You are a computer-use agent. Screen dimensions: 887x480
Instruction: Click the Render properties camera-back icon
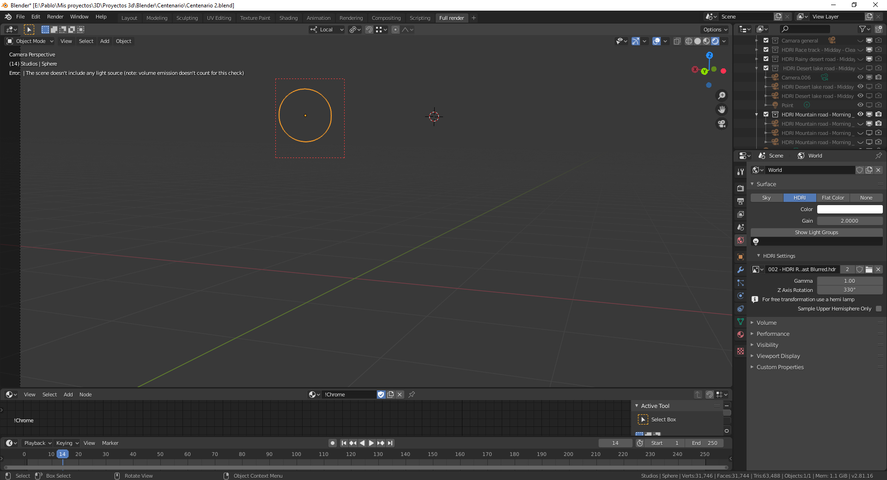coord(741,188)
